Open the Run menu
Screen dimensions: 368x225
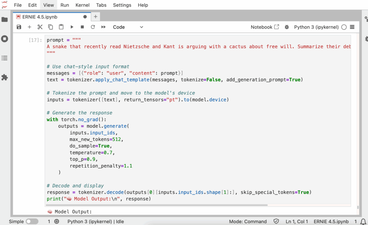point(65,5)
